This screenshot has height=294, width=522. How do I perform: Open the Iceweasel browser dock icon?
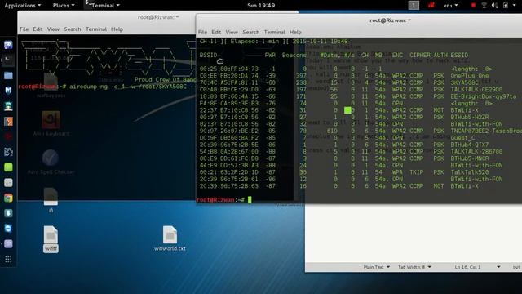click(8, 45)
